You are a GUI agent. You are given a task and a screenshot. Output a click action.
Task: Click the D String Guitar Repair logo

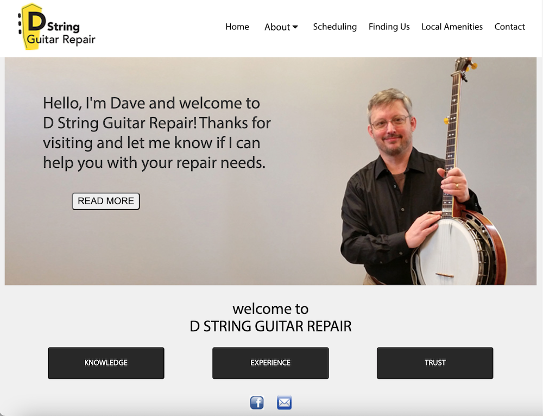click(56, 27)
